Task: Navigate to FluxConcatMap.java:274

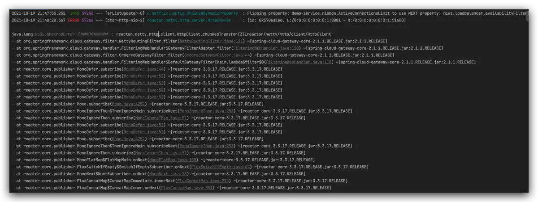Action: tap(204, 181)
